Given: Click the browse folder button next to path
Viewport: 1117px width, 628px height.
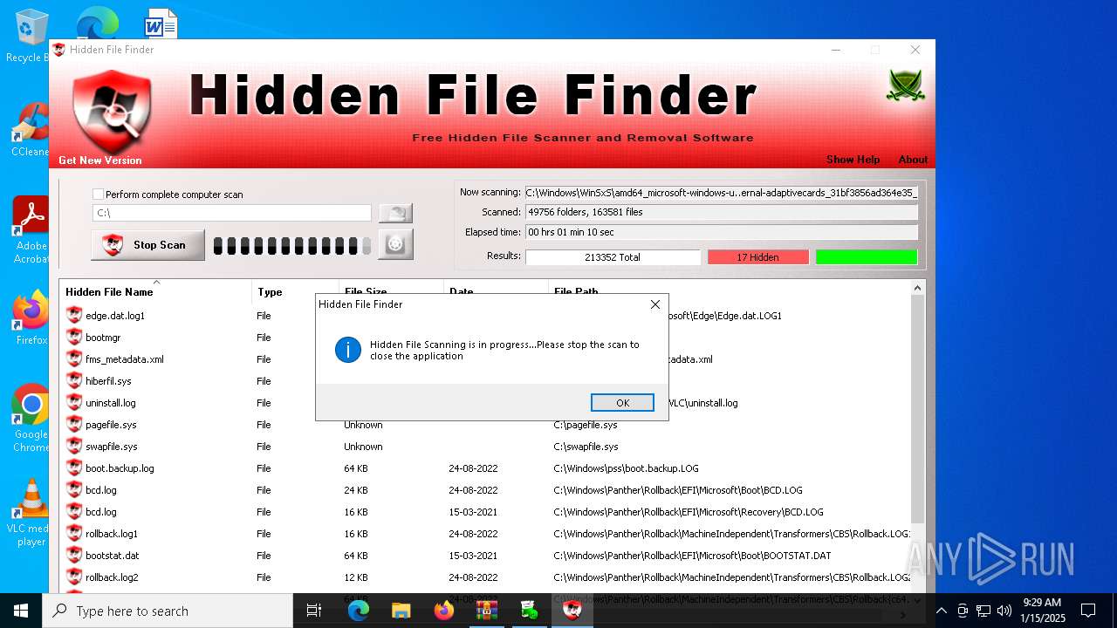Looking at the screenshot, I should [395, 213].
